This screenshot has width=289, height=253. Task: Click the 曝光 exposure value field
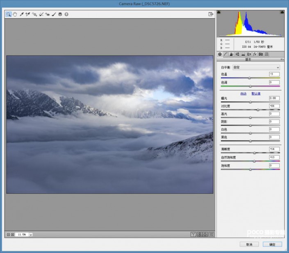point(274,98)
